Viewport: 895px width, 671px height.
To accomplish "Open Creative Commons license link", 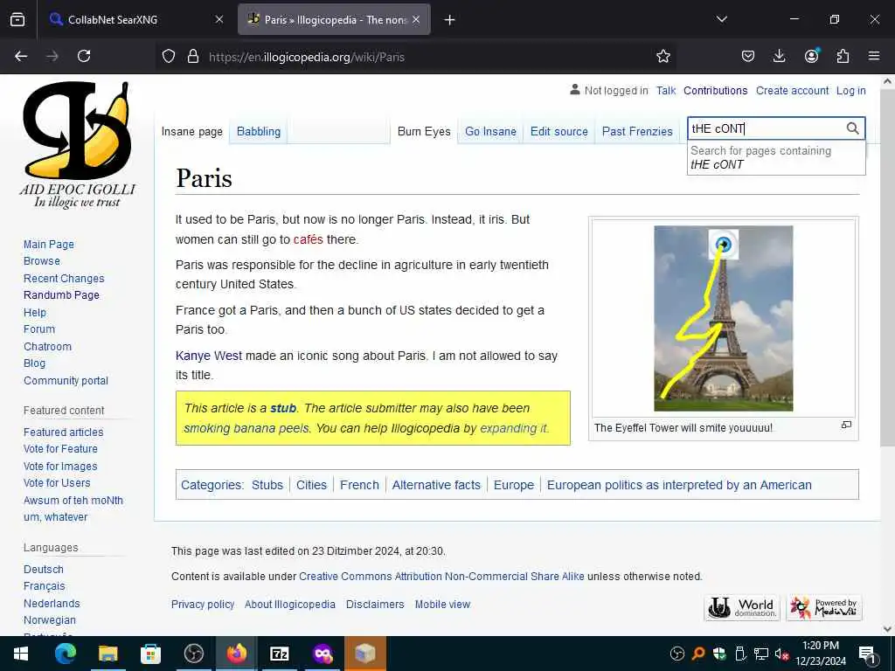I will click(441, 577).
